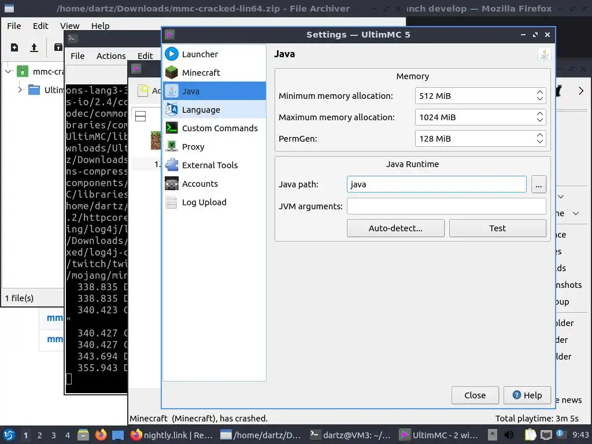The image size is (592, 444).
Task: Click the clipboard icon in system tray
Action: click(x=531, y=435)
